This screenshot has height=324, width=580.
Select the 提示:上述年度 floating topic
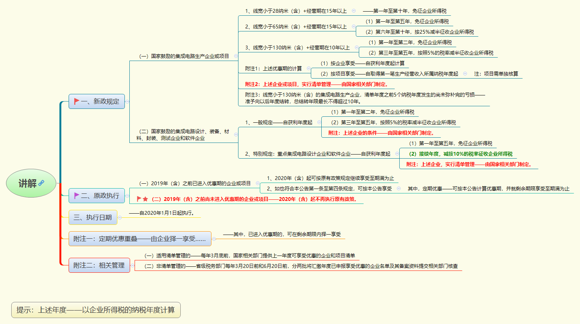[x=96, y=310]
